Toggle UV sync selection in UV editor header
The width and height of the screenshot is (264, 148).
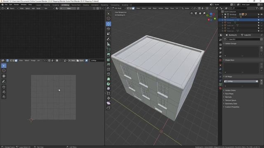[x=7, y=60]
